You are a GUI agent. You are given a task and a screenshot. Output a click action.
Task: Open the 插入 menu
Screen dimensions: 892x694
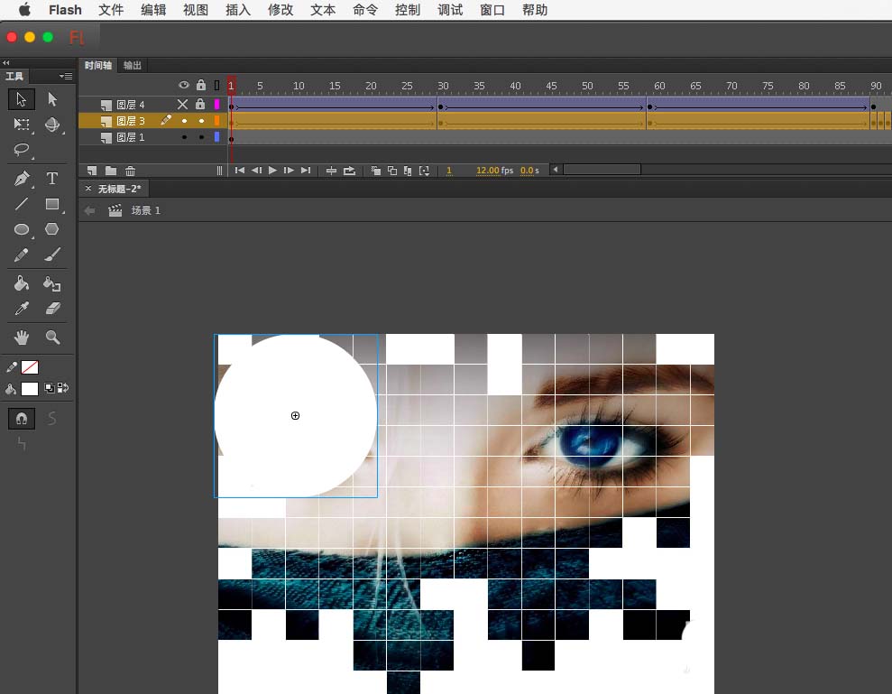coord(238,10)
